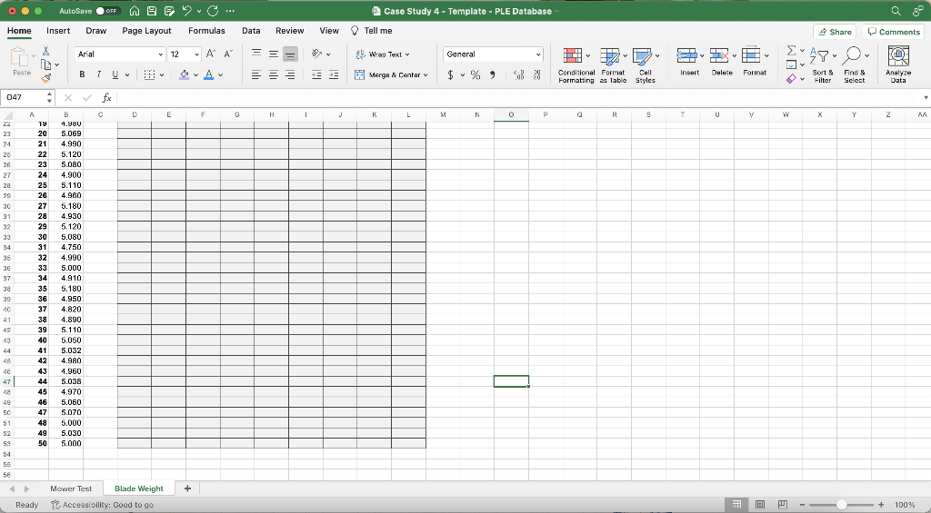Select column O header
931x513 pixels.
[511, 114]
